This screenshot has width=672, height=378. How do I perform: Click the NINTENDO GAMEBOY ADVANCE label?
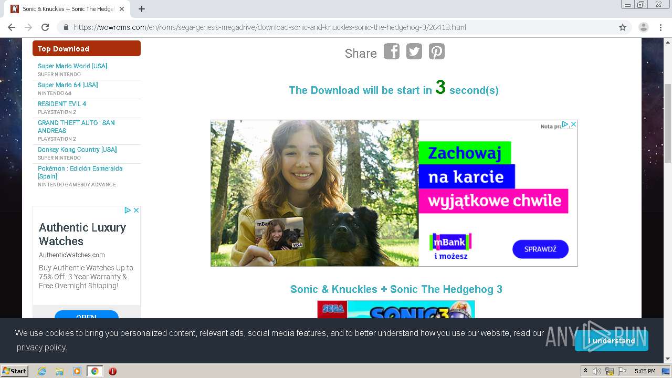pyautogui.click(x=77, y=185)
